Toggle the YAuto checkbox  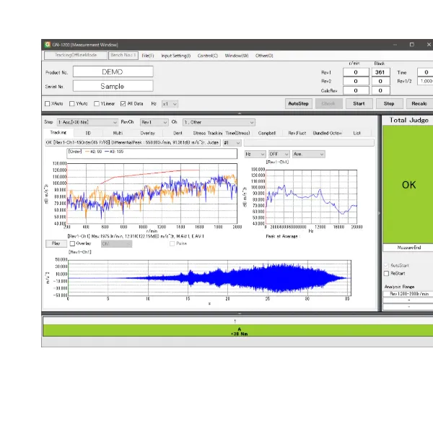tap(71, 103)
